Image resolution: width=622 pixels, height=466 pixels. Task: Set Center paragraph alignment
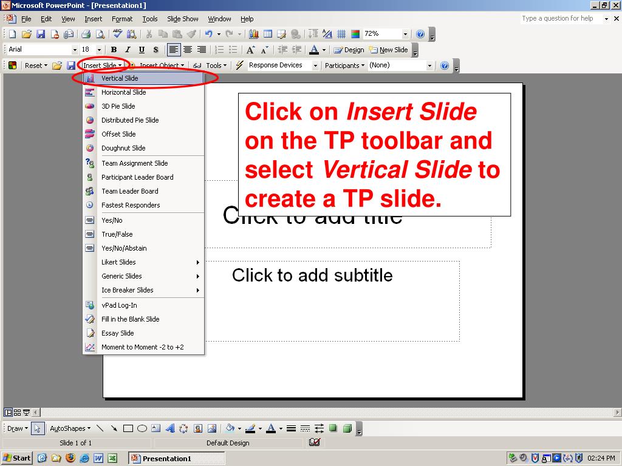[188, 50]
